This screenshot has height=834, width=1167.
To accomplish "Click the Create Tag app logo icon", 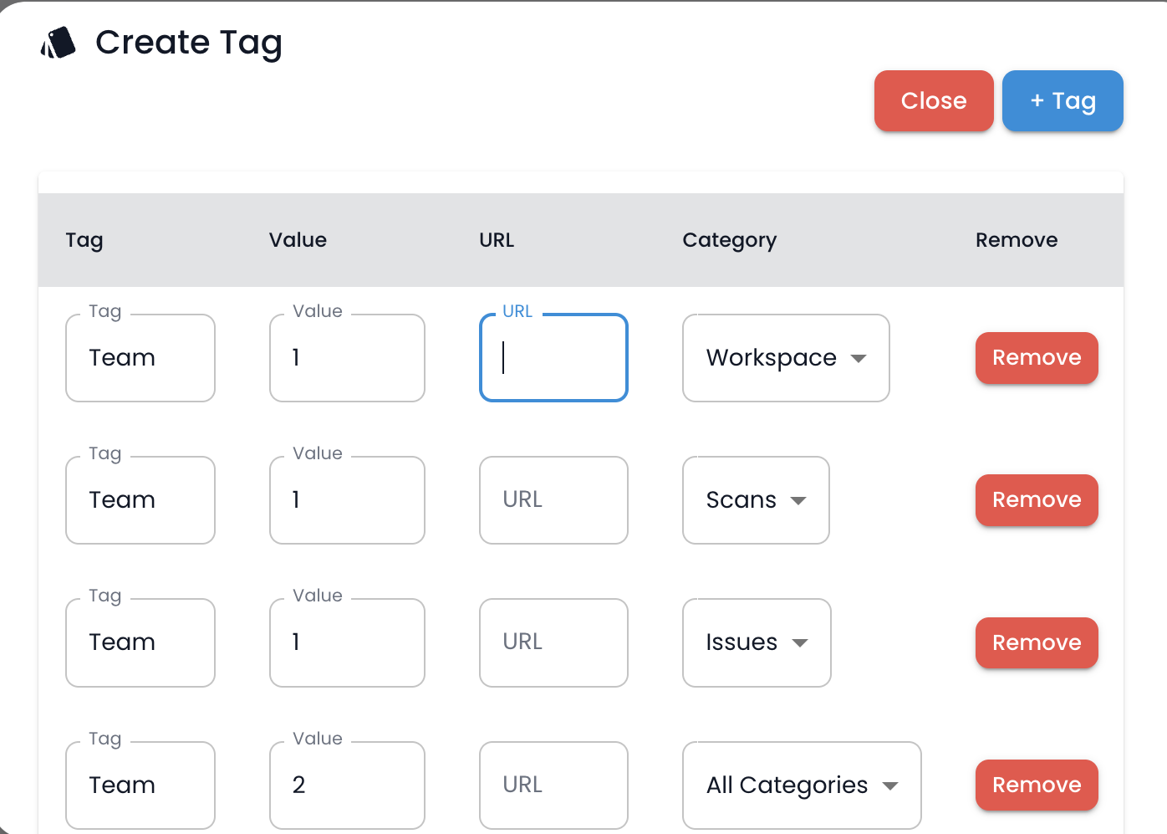I will tap(57, 42).
